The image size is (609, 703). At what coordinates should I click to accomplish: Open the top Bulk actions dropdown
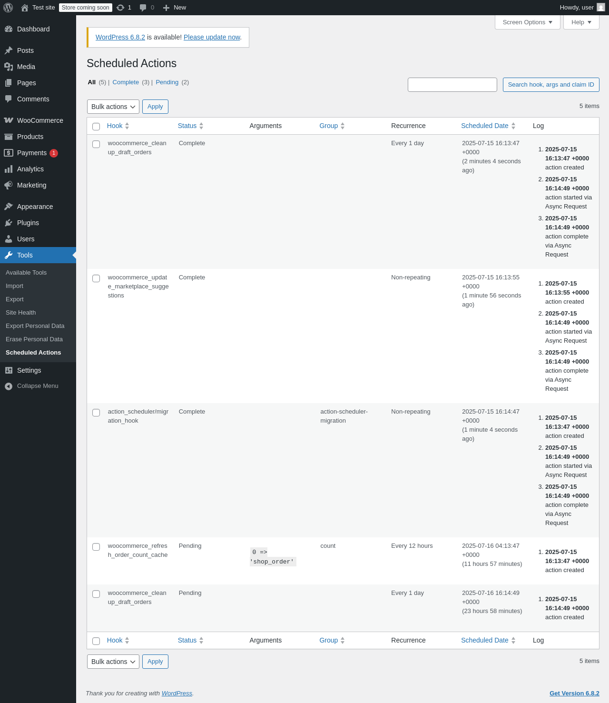coord(113,107)
